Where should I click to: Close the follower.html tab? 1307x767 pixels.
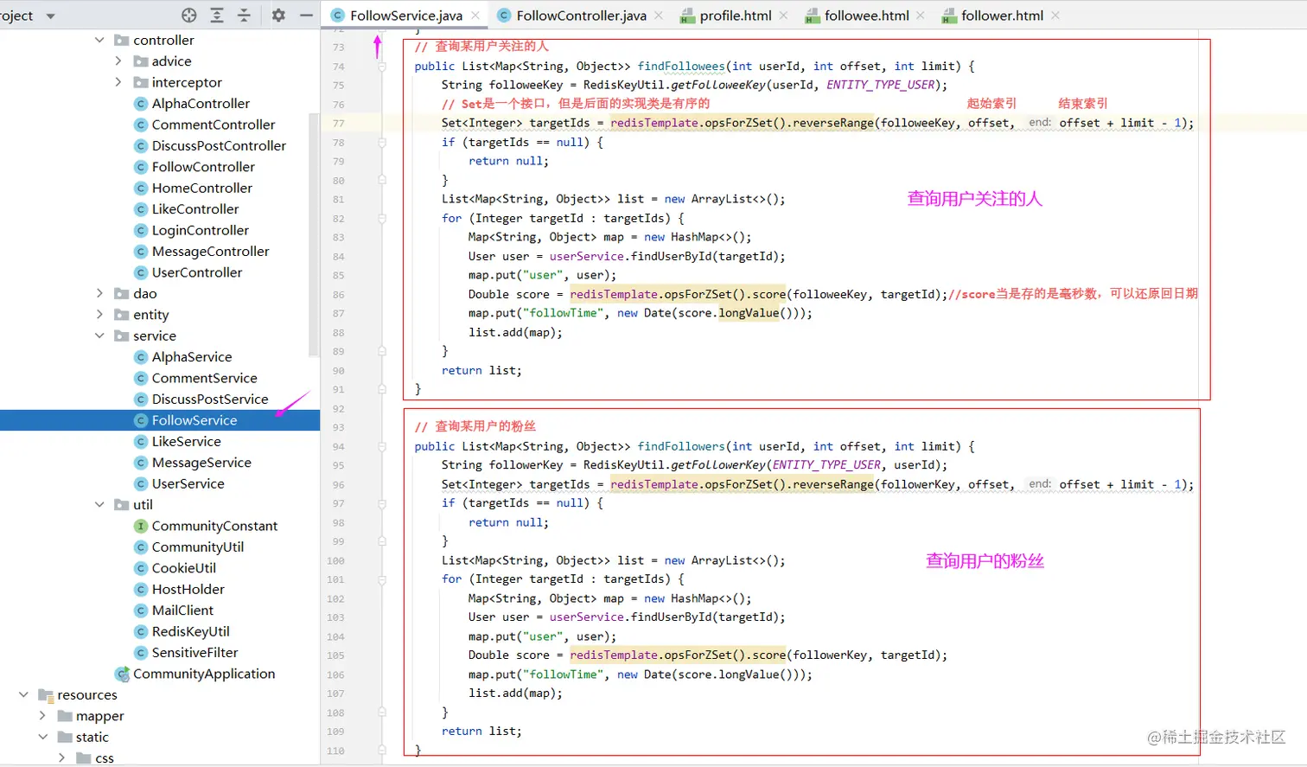coord(1055,16)
